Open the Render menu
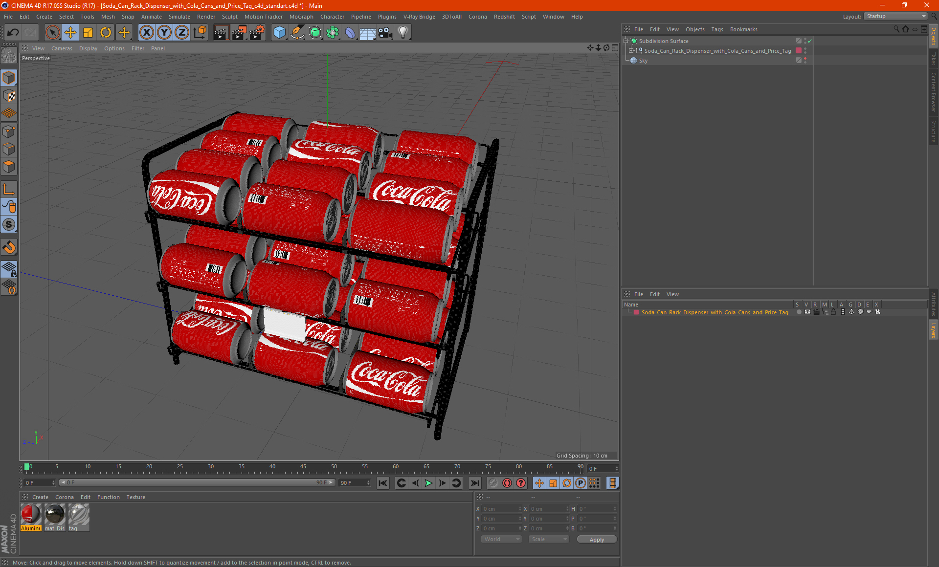This screenshot has height=567, width=939. pyautogui.click(x=206, y=17)
